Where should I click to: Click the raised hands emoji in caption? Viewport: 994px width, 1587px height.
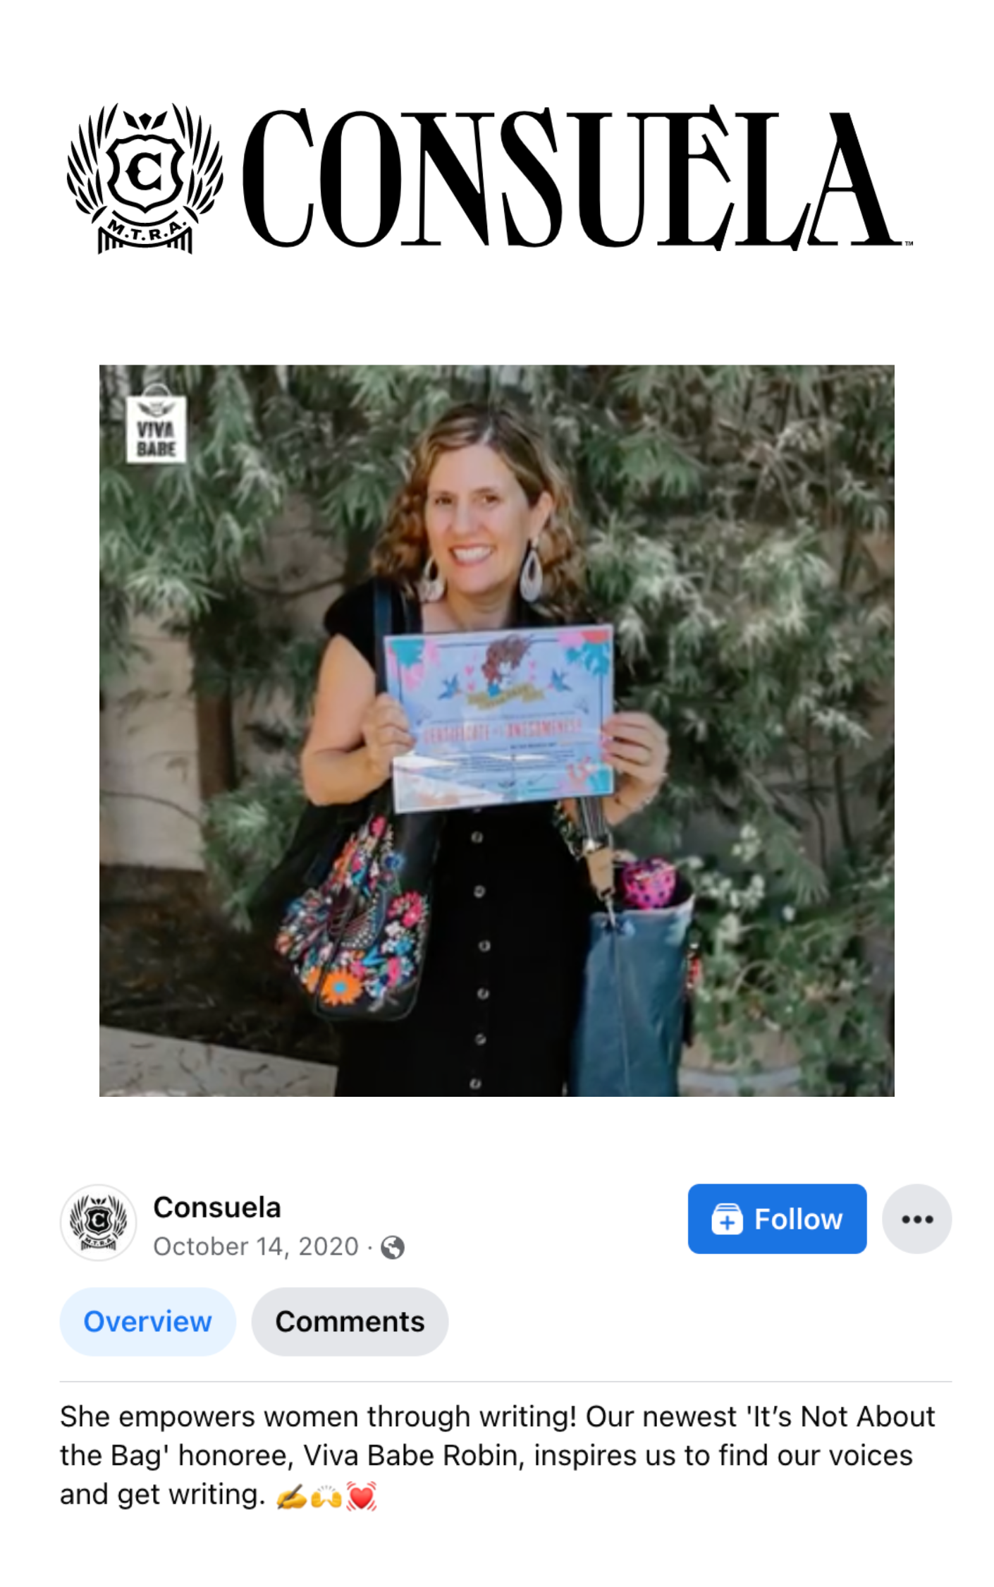(x=326, y=1497)
